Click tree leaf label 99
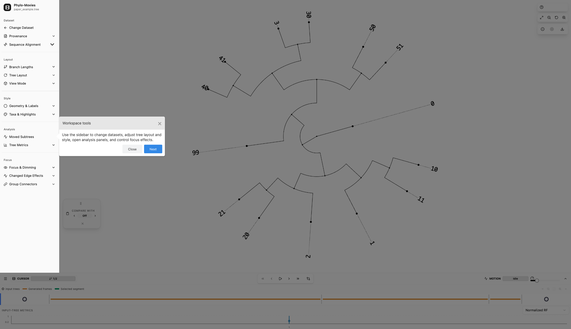 195,153
